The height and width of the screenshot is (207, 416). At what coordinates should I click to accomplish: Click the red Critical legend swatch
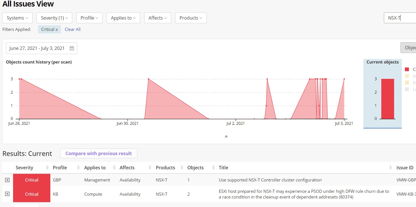(407, 69)
